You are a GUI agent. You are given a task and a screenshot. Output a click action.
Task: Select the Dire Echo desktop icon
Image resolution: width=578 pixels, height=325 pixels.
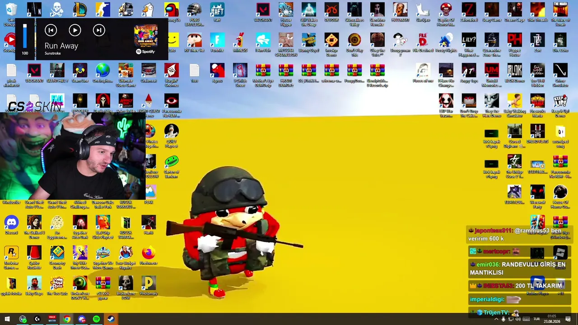point(560,42)
